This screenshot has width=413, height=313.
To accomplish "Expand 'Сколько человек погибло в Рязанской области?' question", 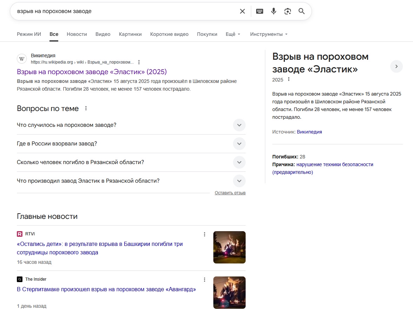I will pos(239,162).
